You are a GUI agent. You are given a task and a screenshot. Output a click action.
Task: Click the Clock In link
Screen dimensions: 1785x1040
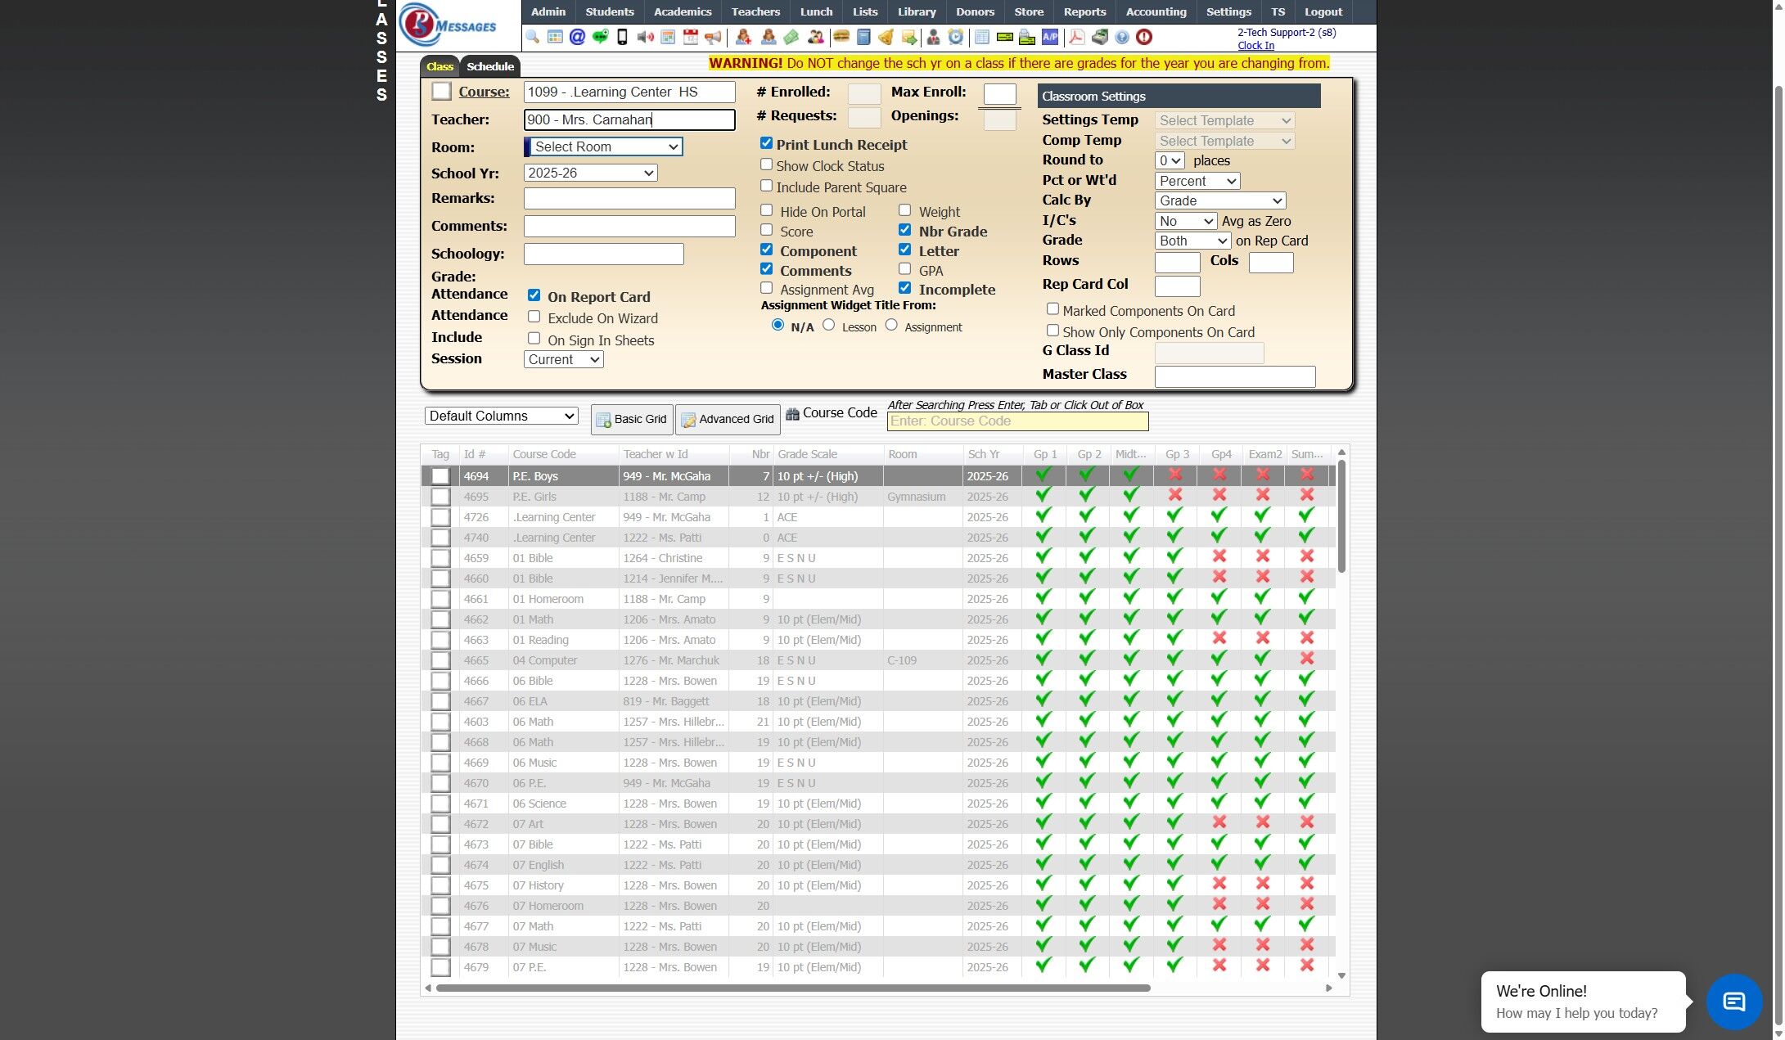[1255, 46]
